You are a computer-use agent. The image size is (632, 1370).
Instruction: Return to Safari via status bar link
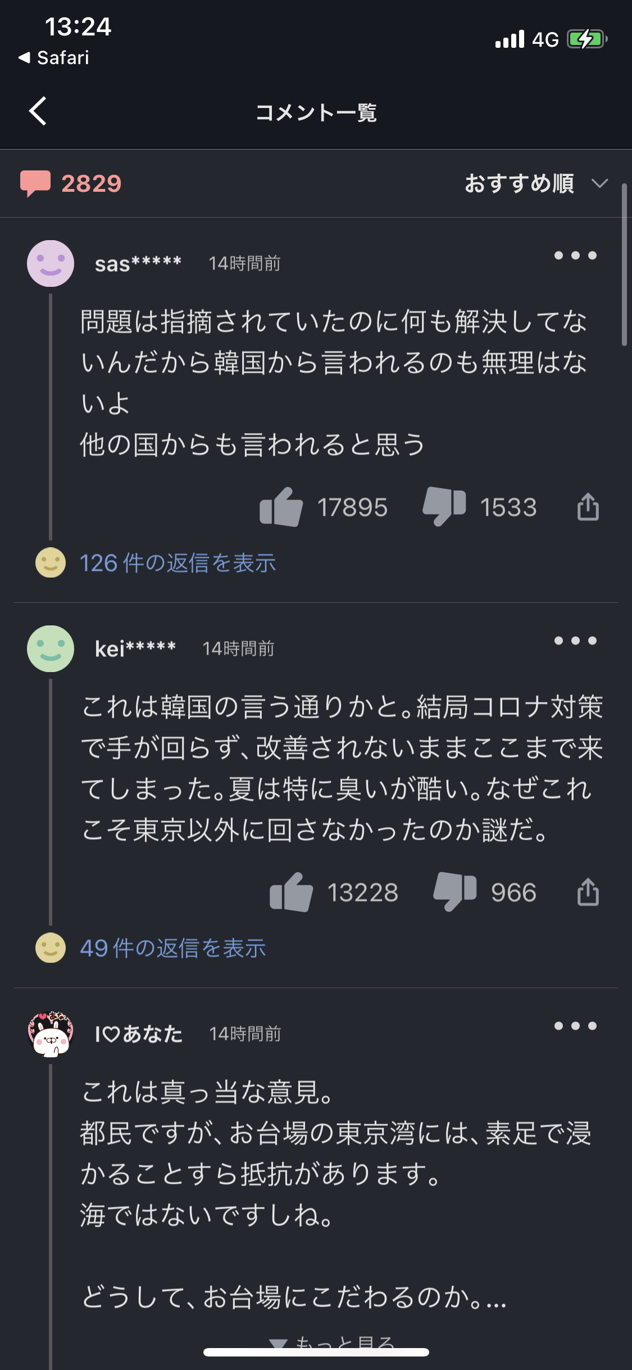click(x=54, y=57)
